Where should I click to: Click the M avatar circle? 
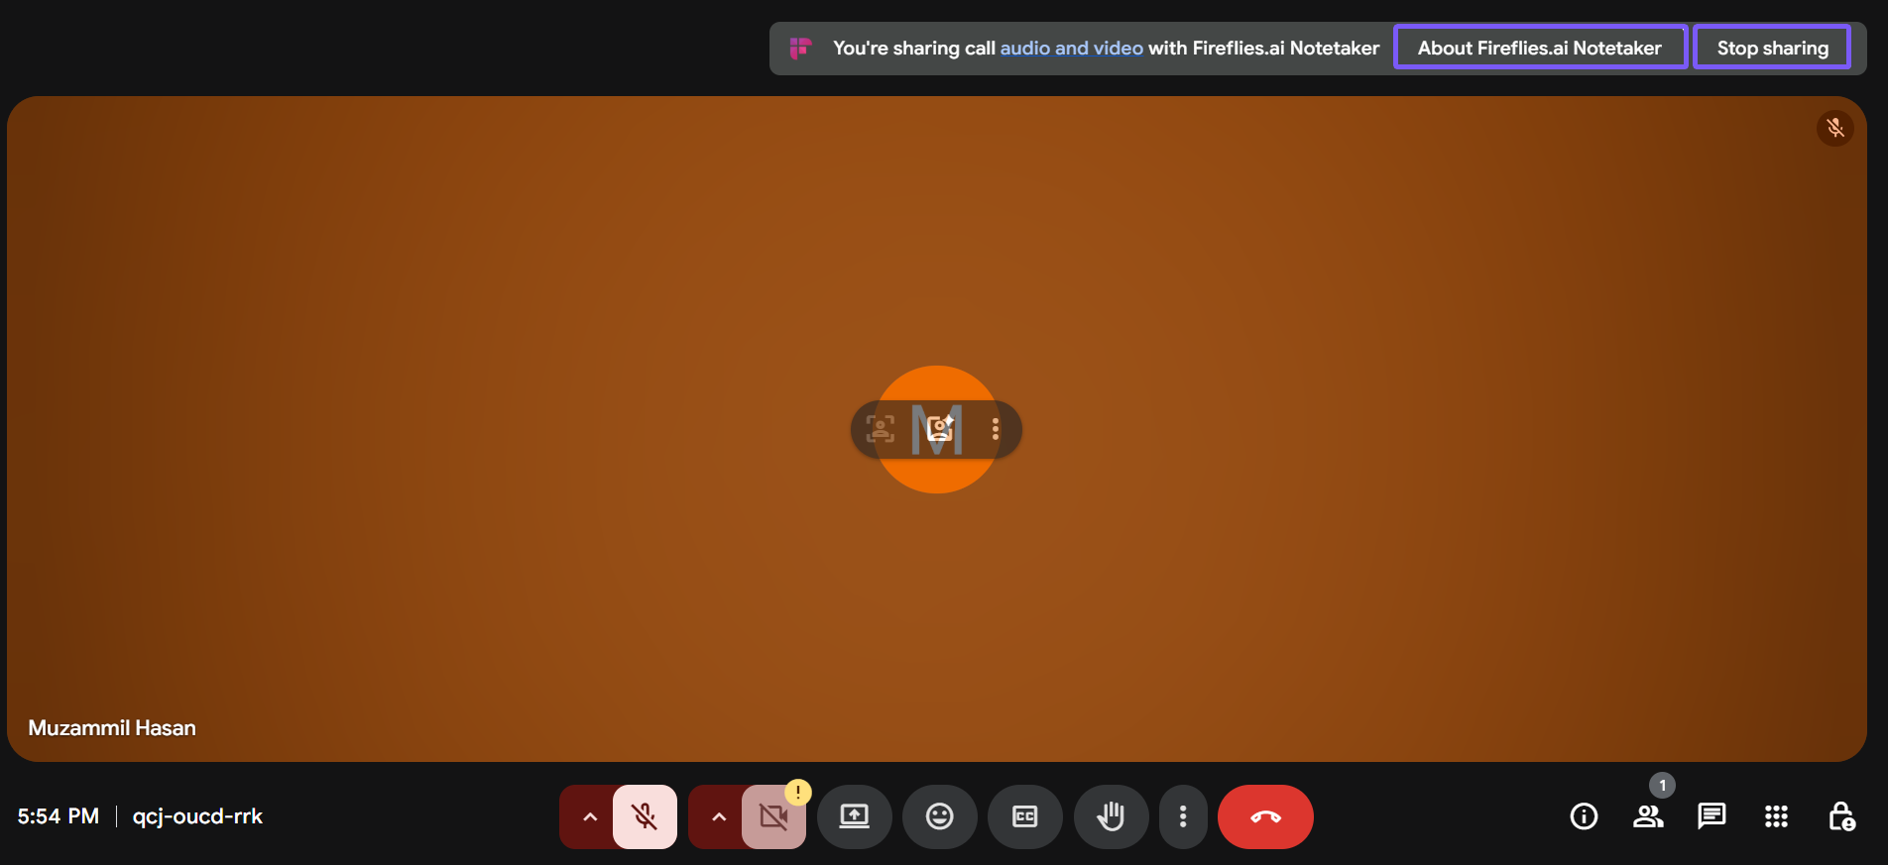click(936, 429)
